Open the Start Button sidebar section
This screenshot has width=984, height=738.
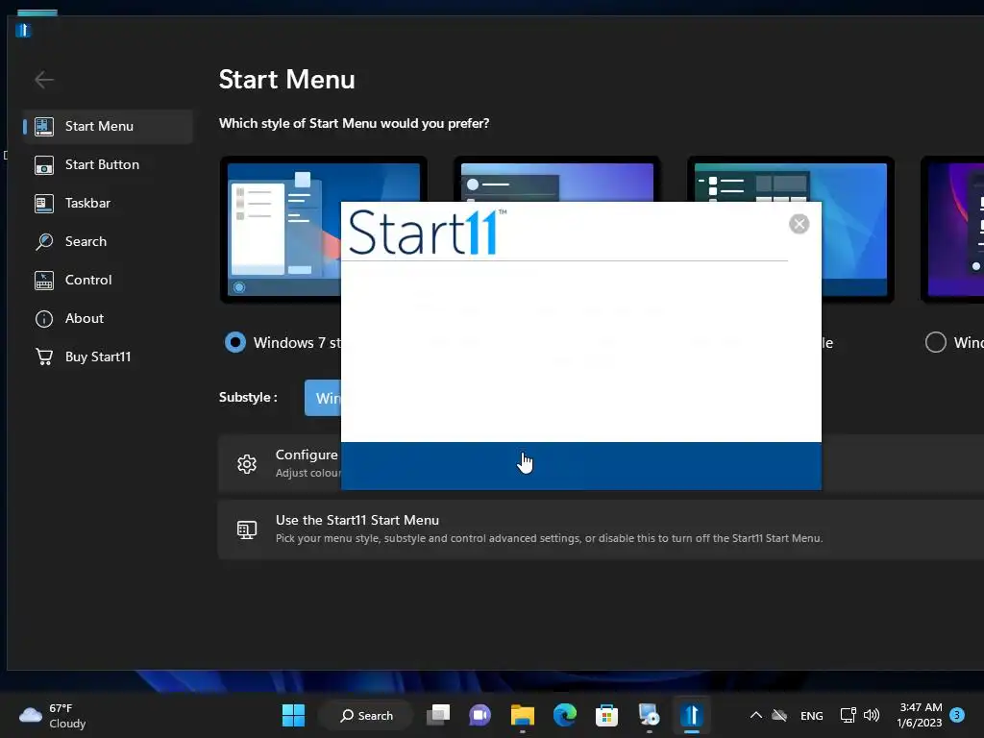click(108, 164)
